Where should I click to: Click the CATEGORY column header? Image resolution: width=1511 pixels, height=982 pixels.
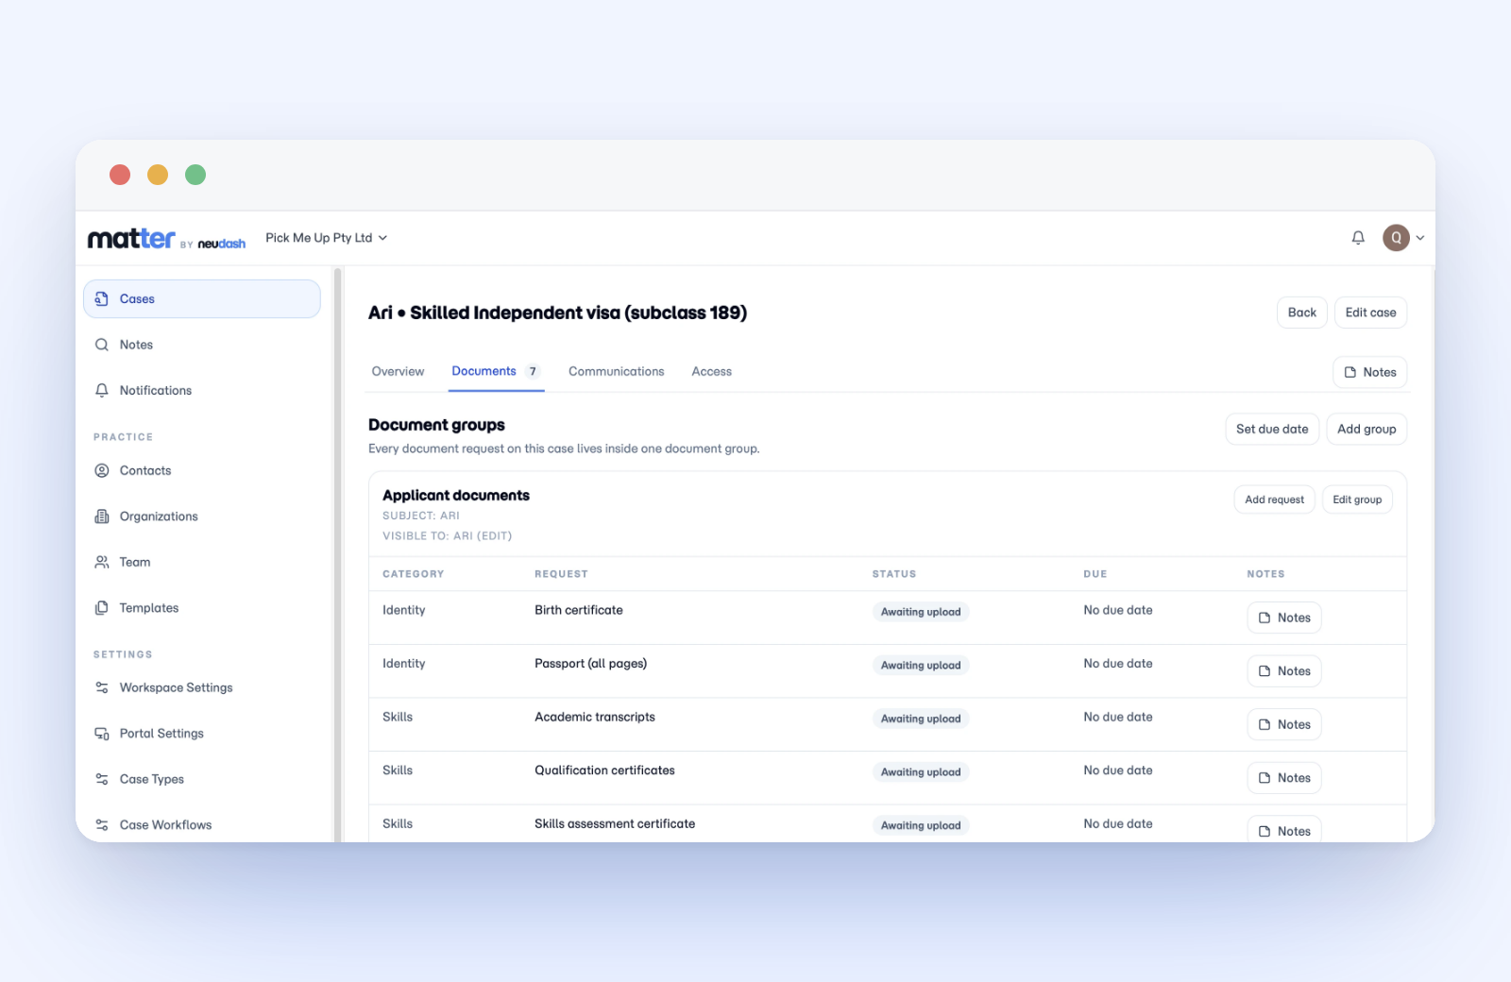click(x=413, y=574)
